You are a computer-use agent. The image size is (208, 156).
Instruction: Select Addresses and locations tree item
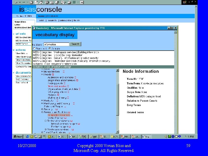tap(60, 77)
